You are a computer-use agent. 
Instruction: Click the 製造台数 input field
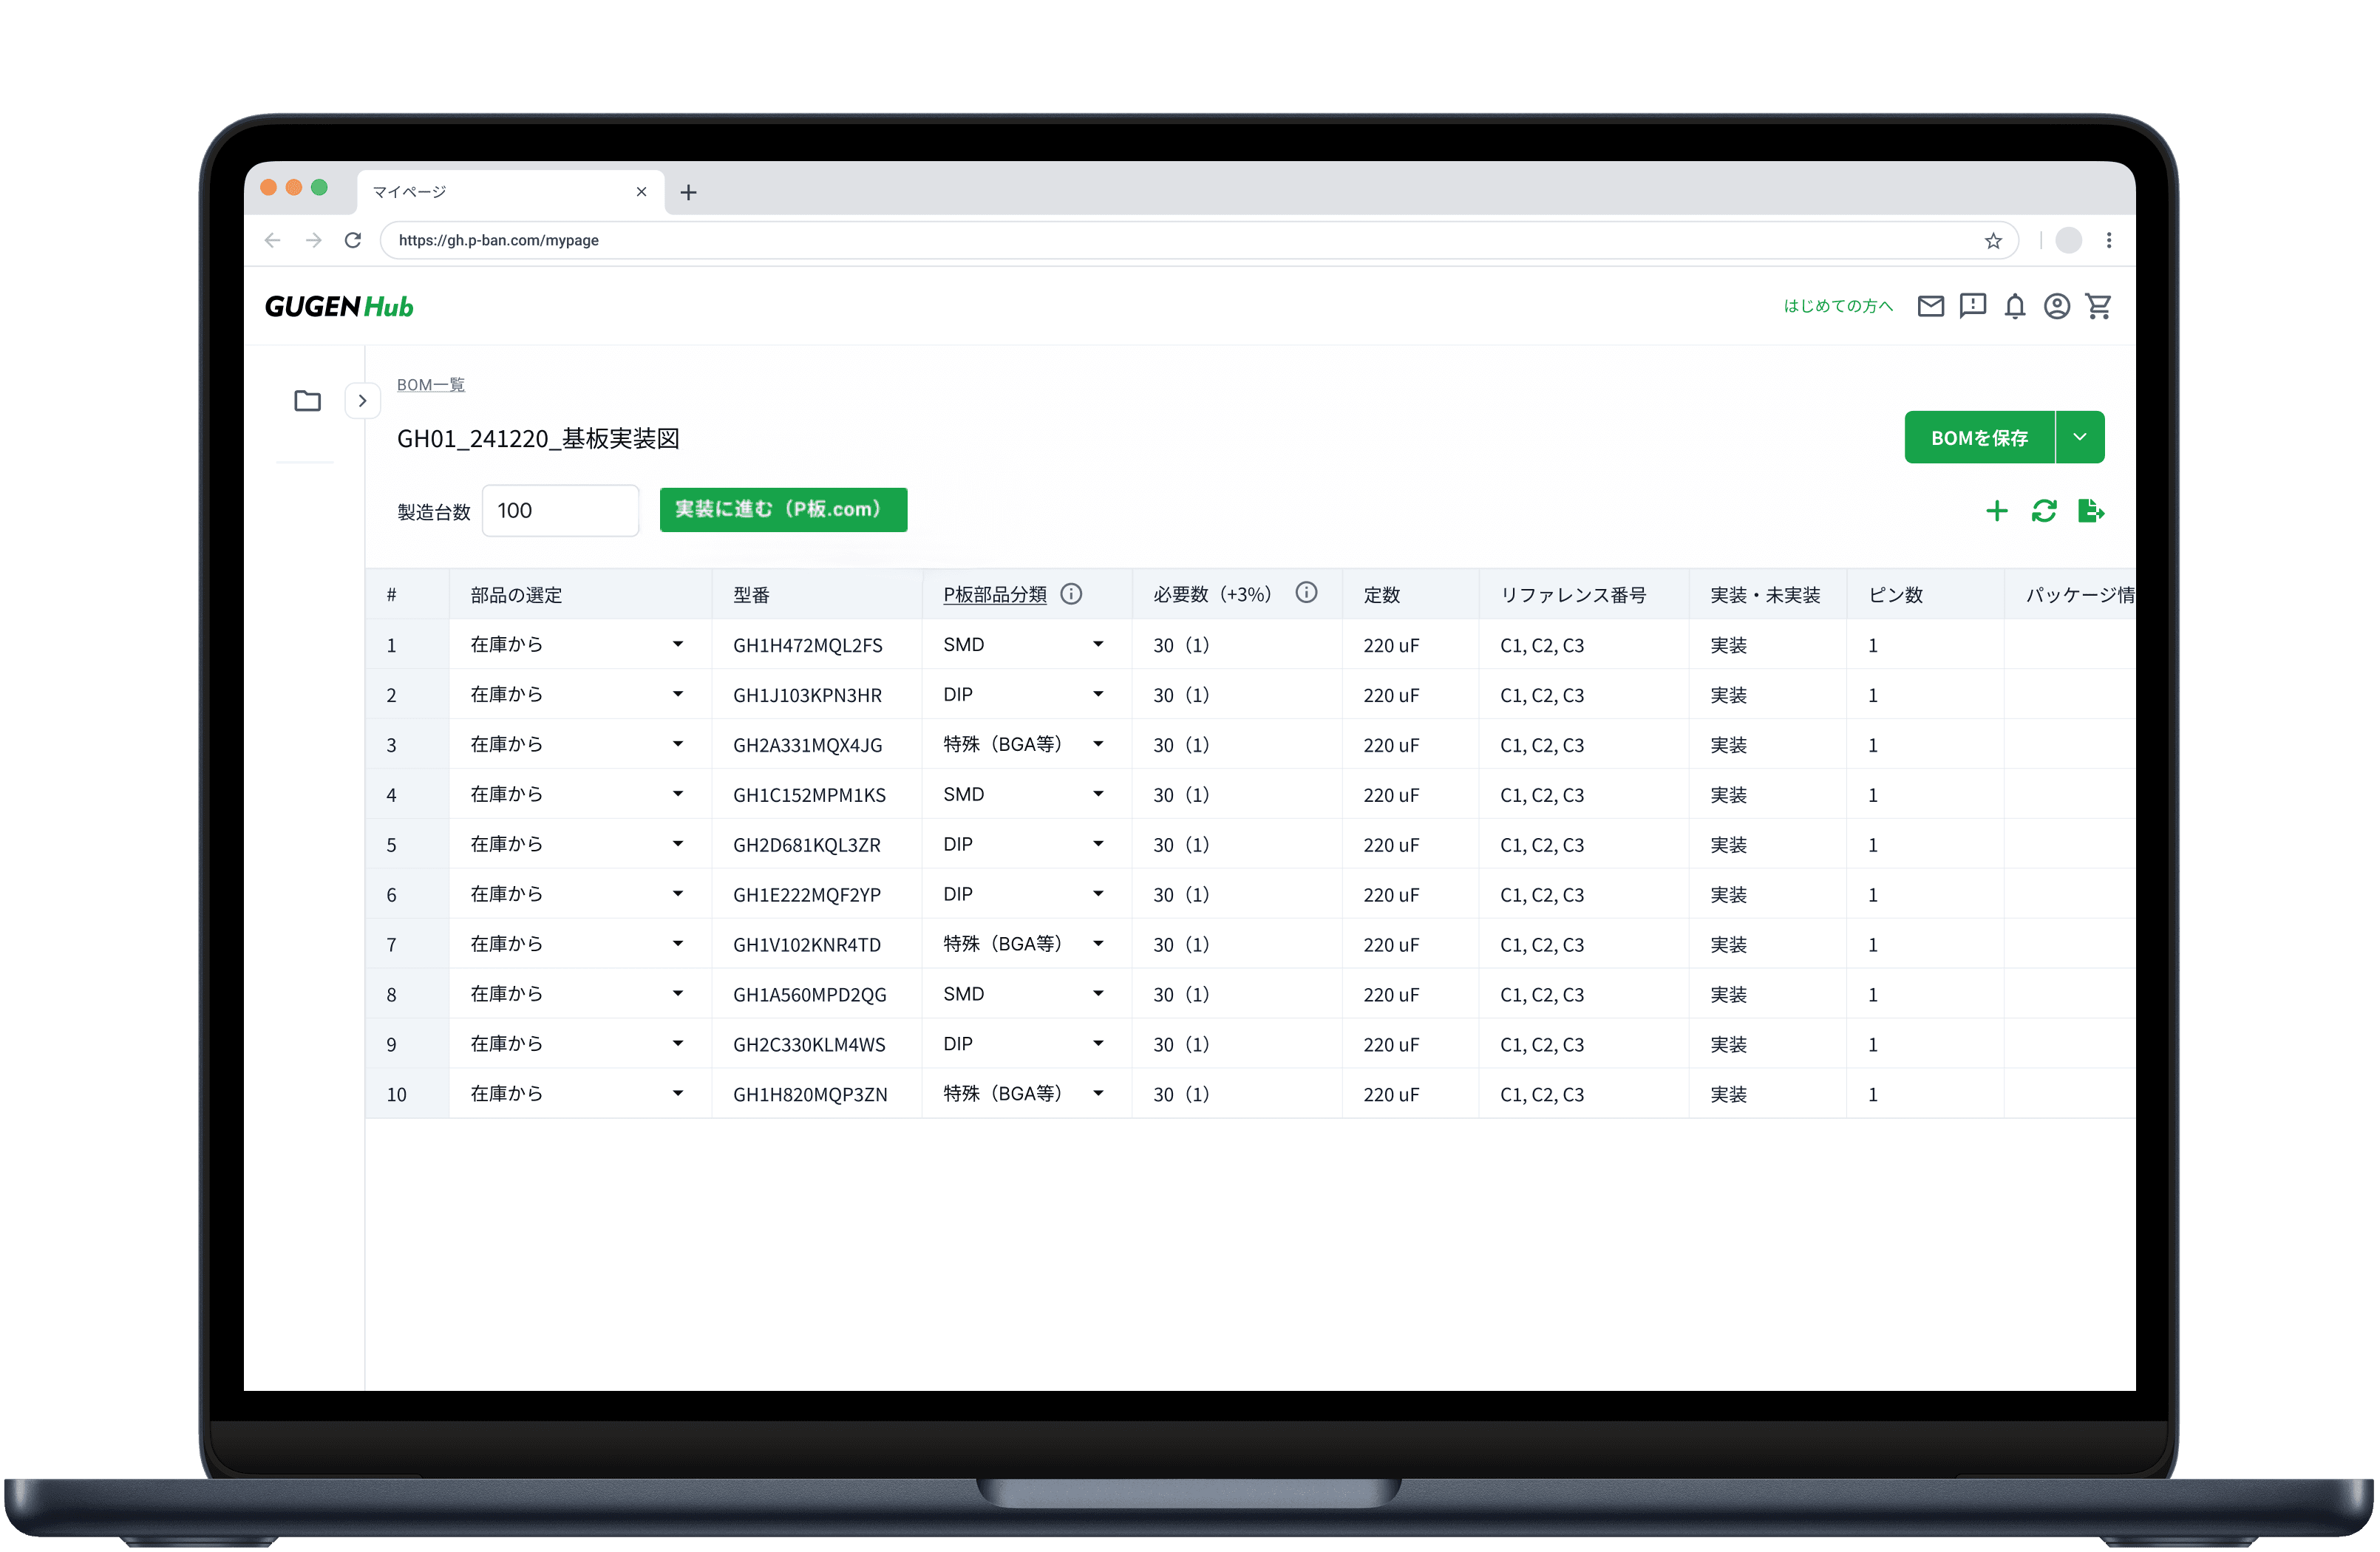coord(560,511)
